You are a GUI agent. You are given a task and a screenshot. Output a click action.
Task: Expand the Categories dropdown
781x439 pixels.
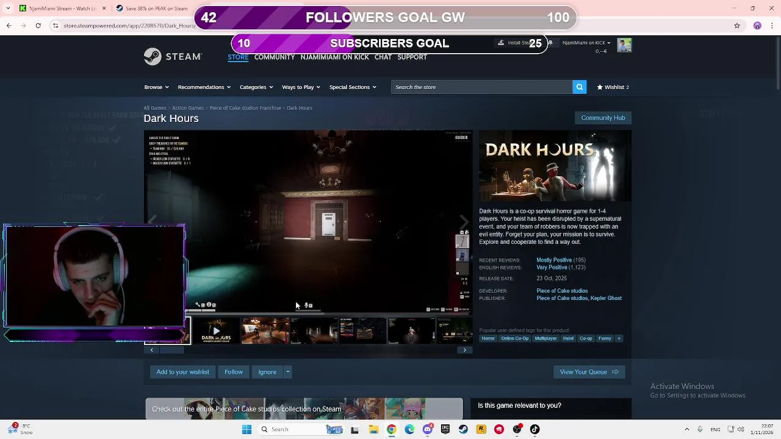pyautogui.click(x=256, y=87)
